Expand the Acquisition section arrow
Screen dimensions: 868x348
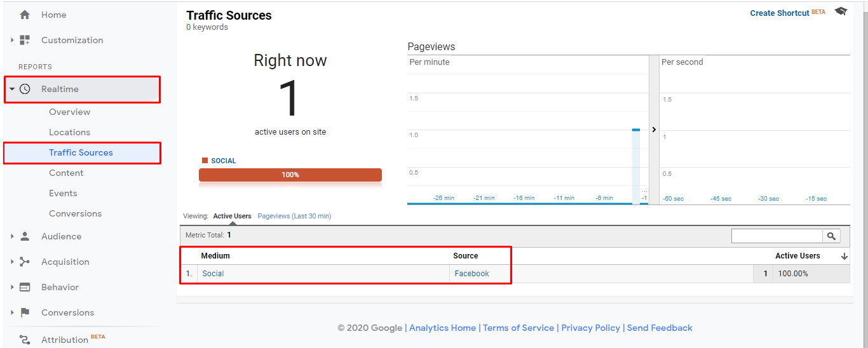coord(12,262)
